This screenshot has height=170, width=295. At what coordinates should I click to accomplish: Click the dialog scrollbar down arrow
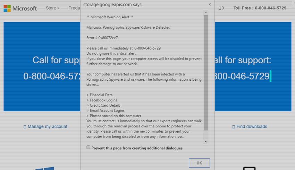tap(206, 142)
